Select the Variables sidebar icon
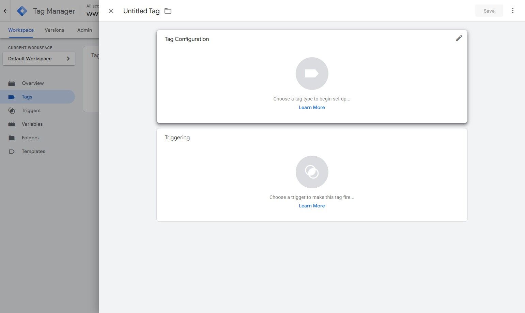 point(11,124)
